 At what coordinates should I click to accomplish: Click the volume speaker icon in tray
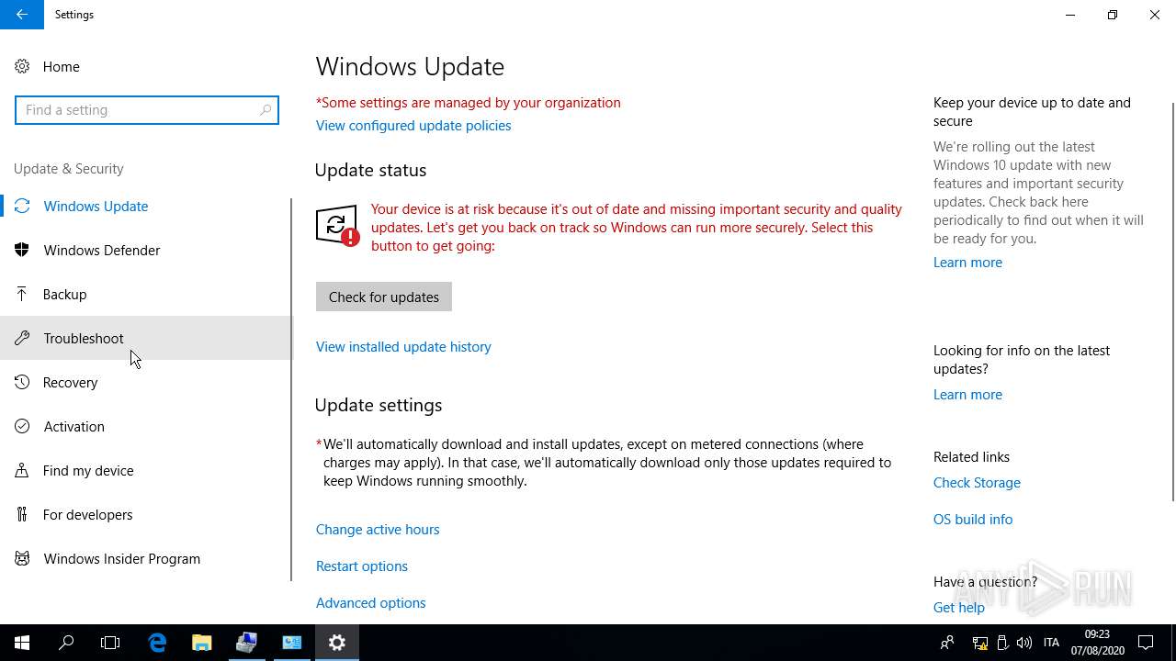pos(1024,643)
